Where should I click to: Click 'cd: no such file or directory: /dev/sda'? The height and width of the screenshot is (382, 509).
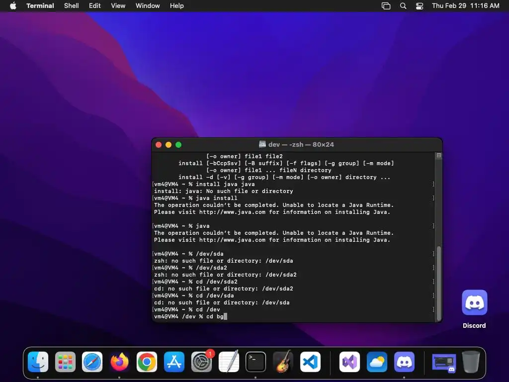tap(222, 303)
